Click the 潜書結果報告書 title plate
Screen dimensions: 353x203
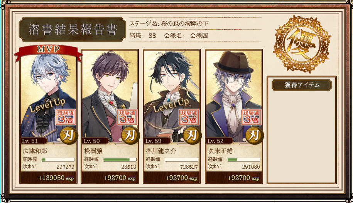(x=72, y=29)
